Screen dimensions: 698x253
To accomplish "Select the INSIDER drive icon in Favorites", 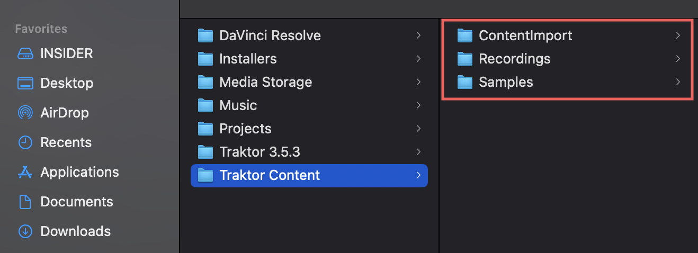I will [25, 53].
